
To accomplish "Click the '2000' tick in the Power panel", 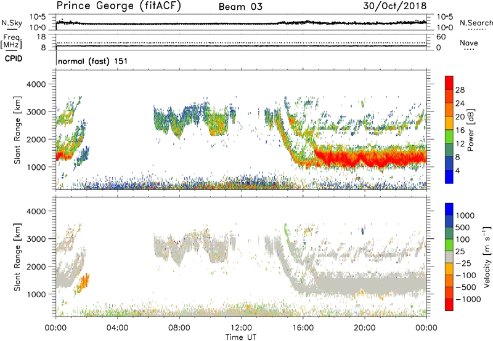I will (36, 139).
